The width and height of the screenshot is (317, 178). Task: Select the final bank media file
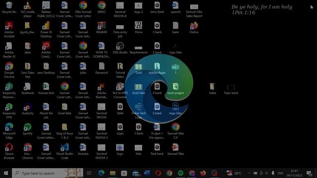(157, 149)
